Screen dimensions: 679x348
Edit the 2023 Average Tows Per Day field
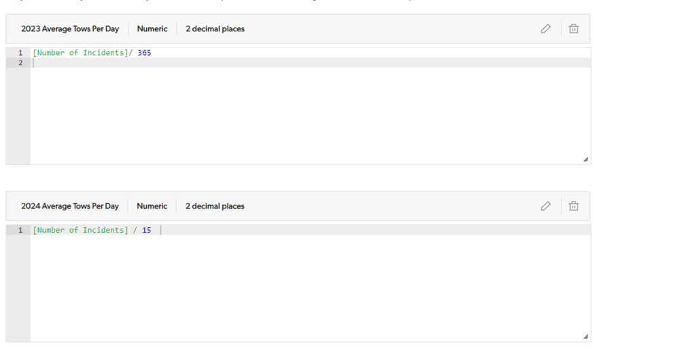click(x=546, y=29)
